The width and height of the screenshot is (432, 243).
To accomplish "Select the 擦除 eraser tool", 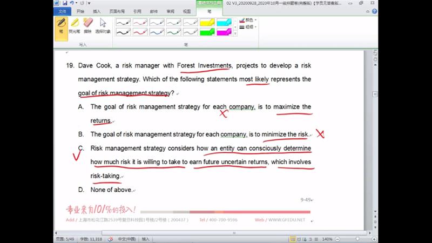I will pos(88,25).
